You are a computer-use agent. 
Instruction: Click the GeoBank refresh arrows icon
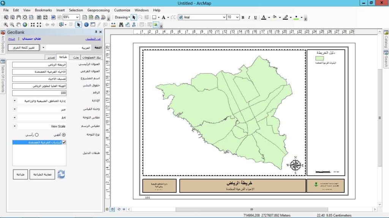point(61,174)
